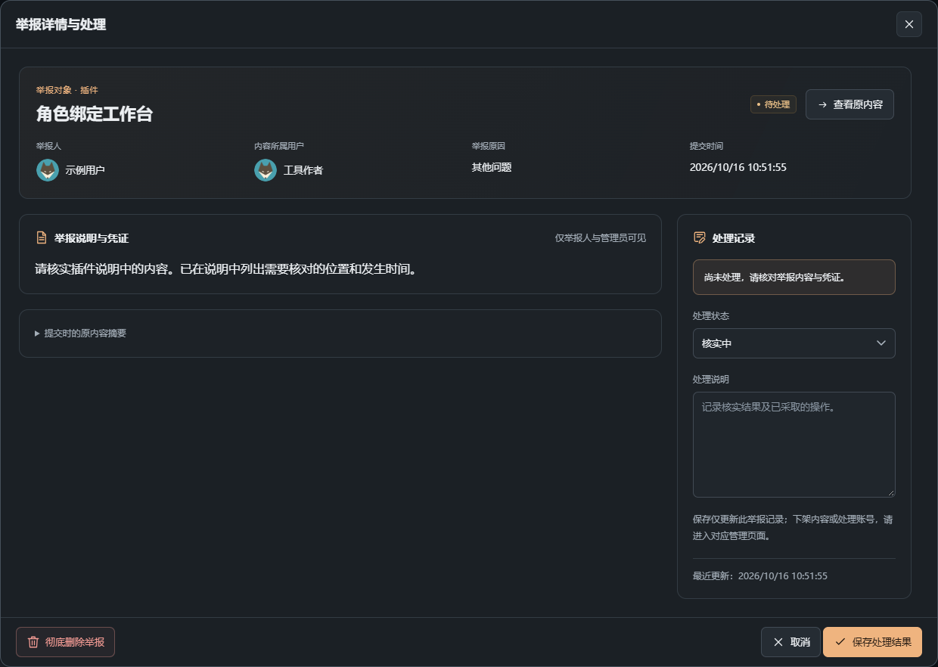
Task: Click content owner name 工具作者
Action: 303,170
